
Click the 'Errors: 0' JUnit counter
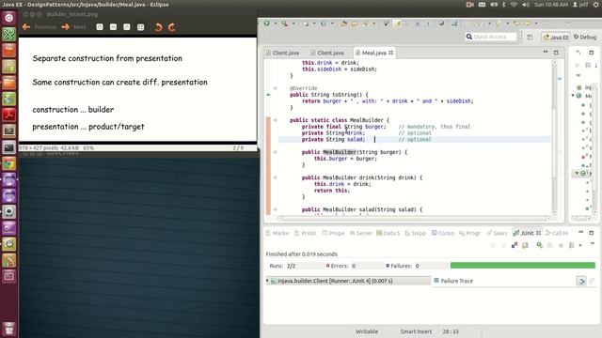click(341, 266)
